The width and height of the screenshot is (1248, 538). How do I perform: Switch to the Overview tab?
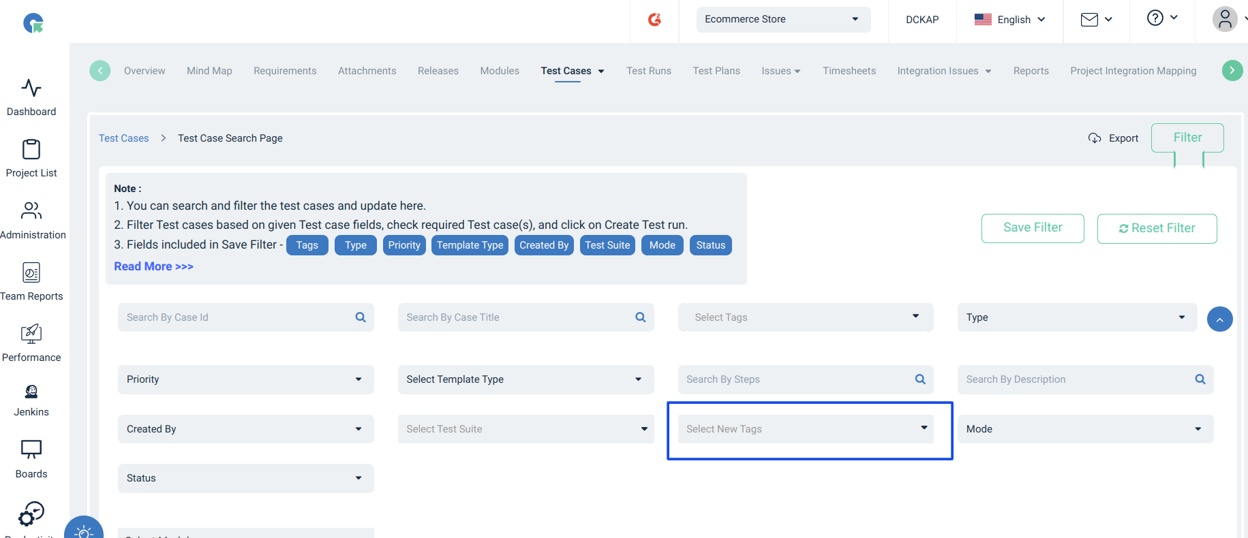tap(144, 71)
